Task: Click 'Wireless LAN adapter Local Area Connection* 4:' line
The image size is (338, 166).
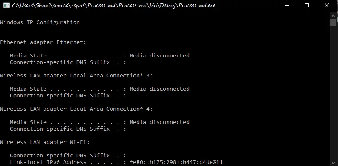Action: [x=76, y=109]
